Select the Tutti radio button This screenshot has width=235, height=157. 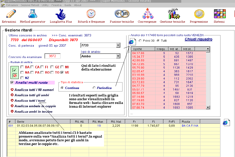(158, 41)
